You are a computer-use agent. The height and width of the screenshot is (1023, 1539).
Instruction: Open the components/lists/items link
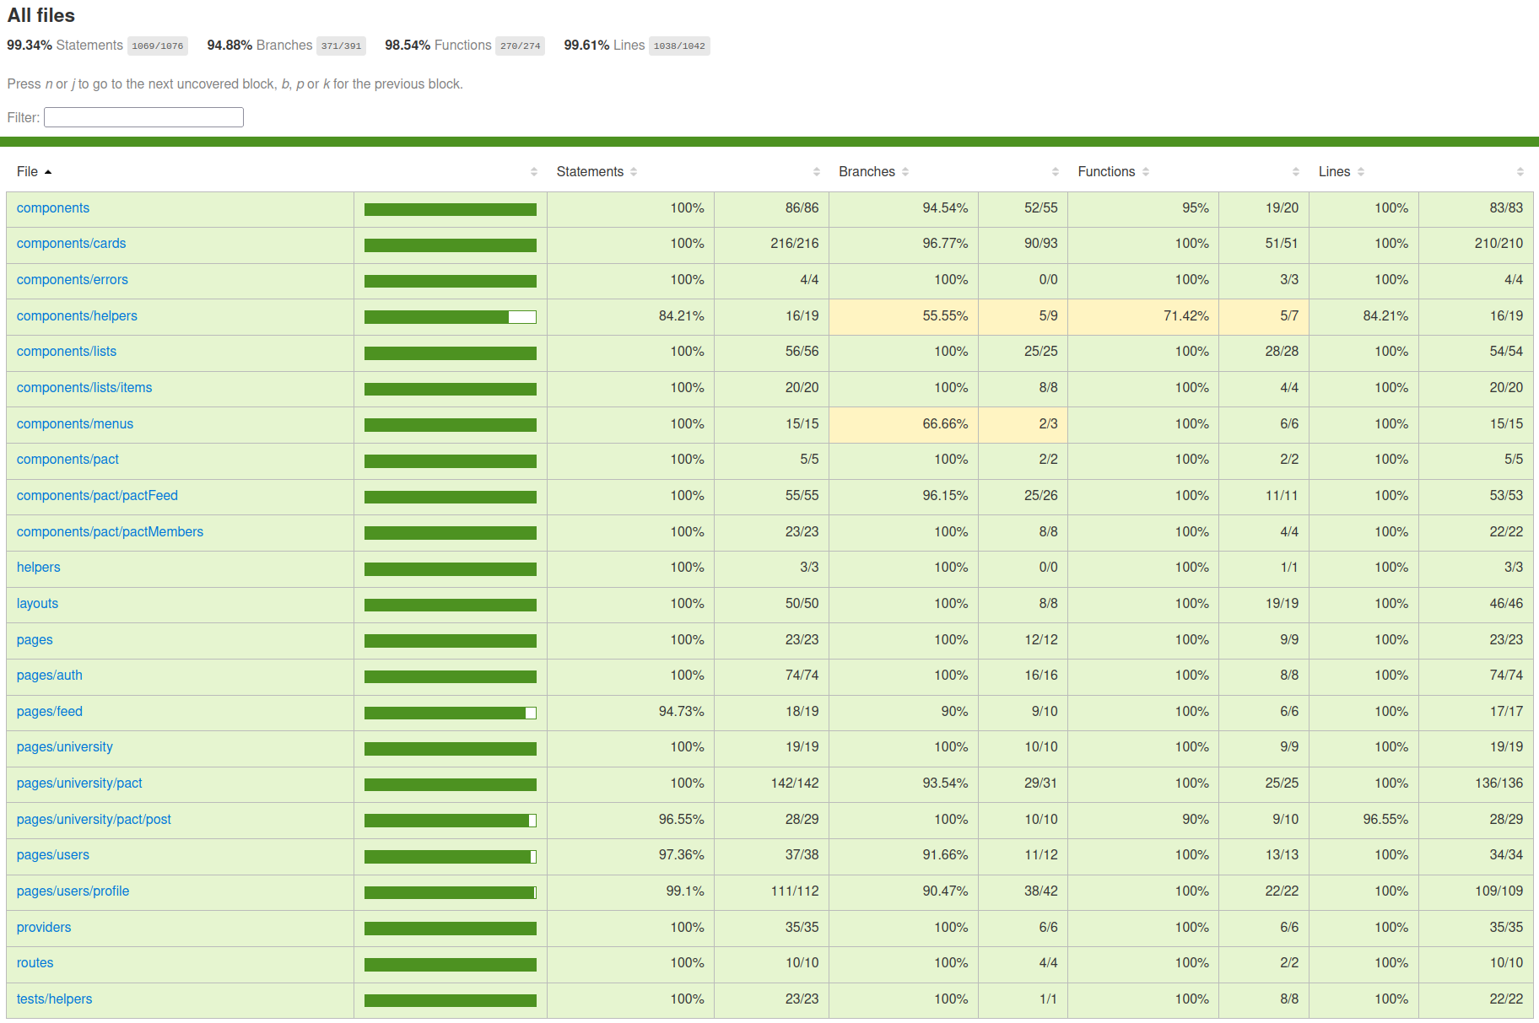[84, 388]
